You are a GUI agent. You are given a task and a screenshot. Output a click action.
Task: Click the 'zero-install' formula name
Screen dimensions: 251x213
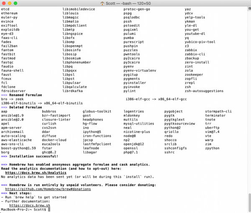pyautogui.click(x=197, y=62)
